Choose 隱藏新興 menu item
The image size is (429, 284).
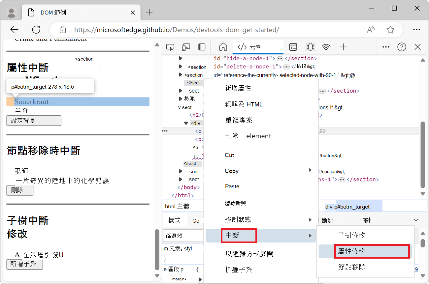pos(261,203)
